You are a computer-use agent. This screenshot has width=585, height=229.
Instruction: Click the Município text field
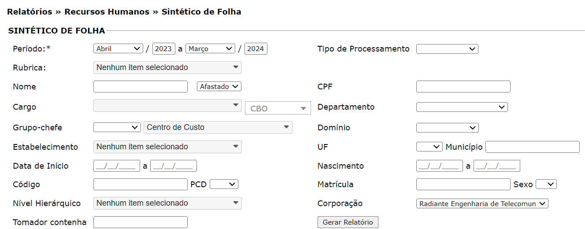tap(532, 147)
